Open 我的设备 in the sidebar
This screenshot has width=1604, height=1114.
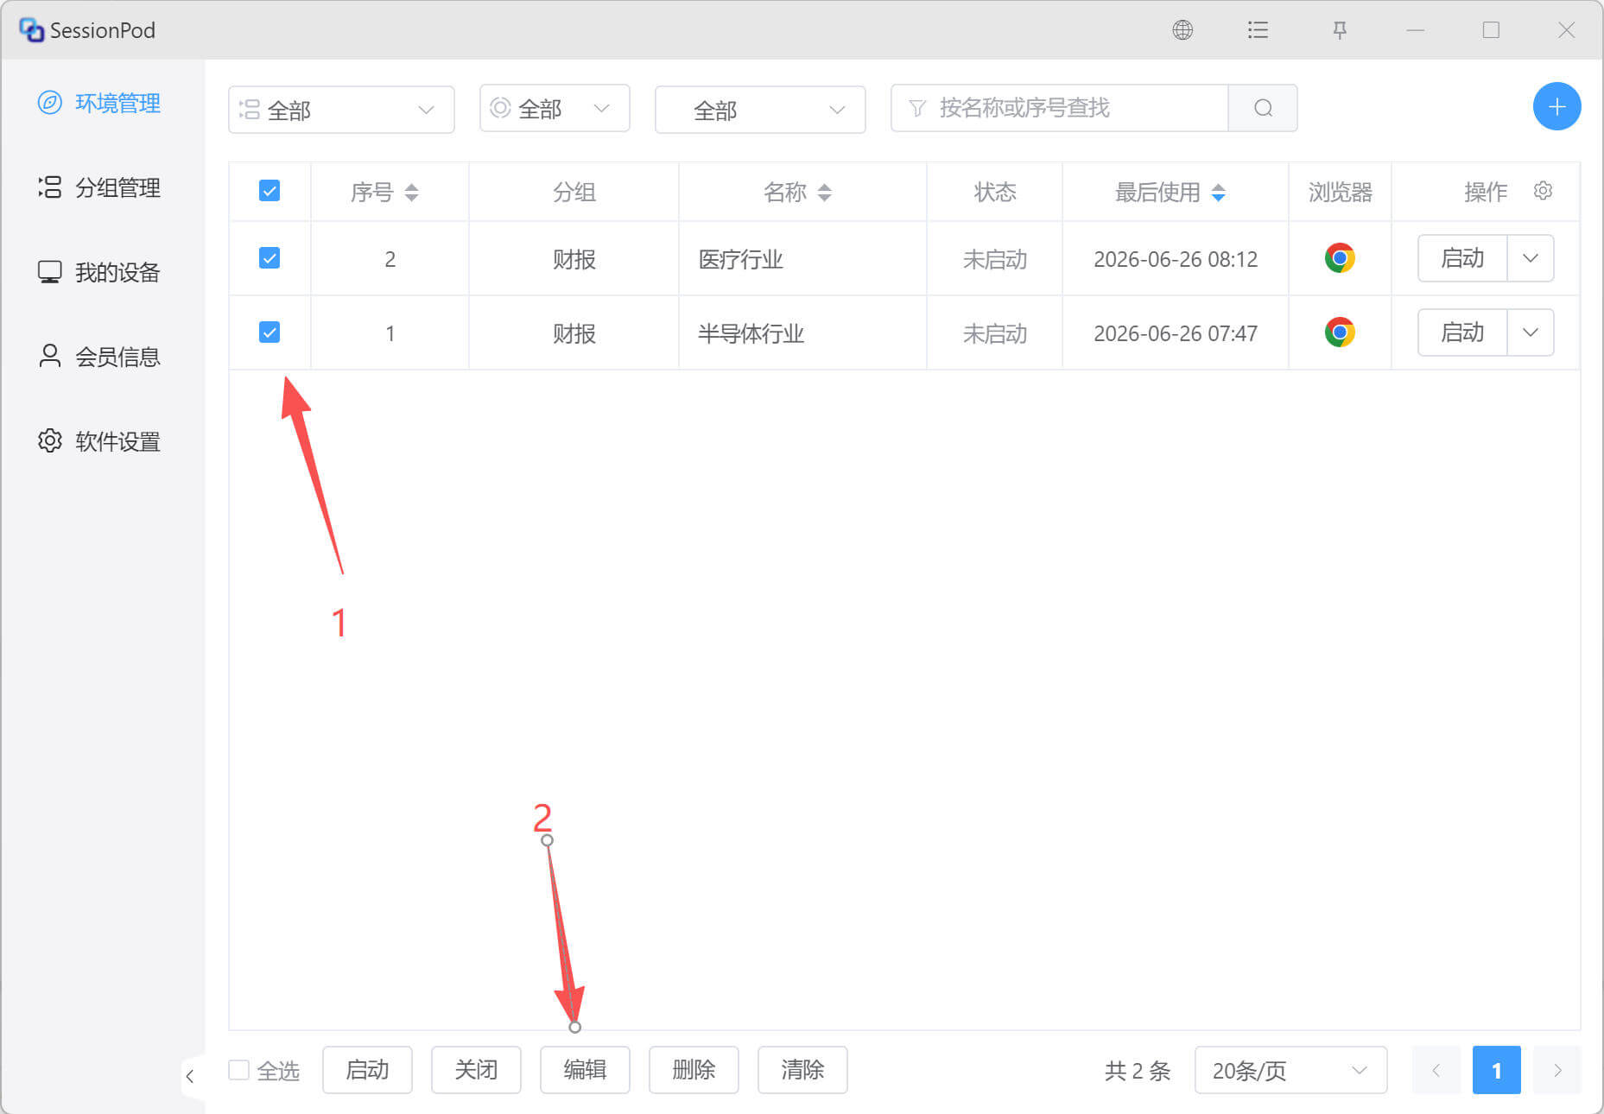pos(99,272)
